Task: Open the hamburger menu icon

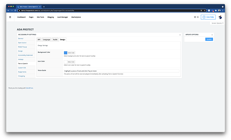Action: point(10,17)
